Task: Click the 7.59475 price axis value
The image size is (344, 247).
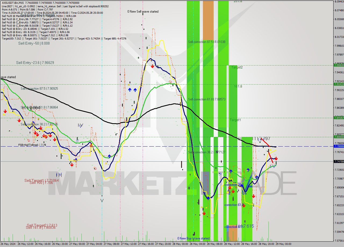Action: tap(339, 232)
